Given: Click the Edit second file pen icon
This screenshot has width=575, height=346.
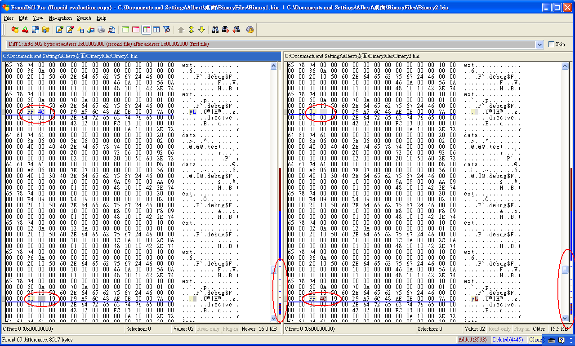Looking at the screenshot, I should click(70, 30).
